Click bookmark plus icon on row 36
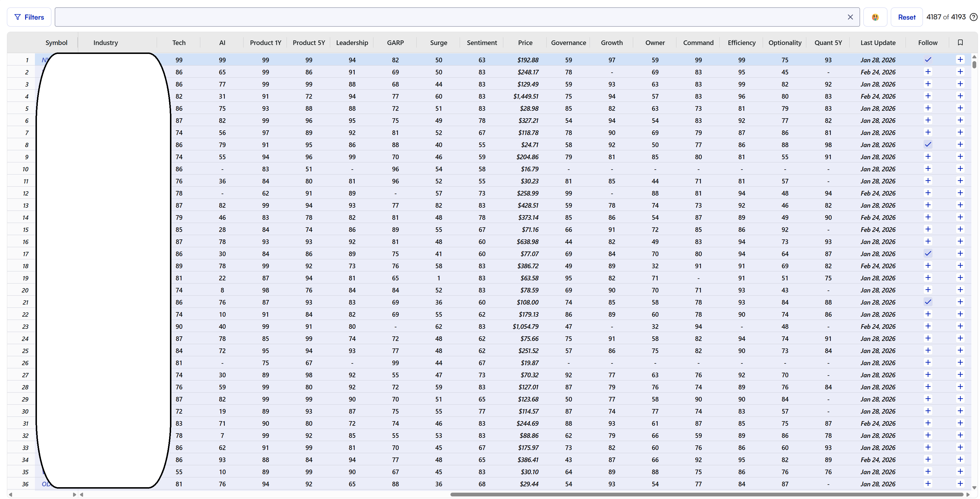 [x=960, y=484]
